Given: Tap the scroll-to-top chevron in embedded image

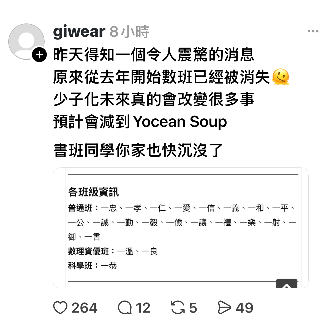Looking at the screenshot, I should [287, 284].
